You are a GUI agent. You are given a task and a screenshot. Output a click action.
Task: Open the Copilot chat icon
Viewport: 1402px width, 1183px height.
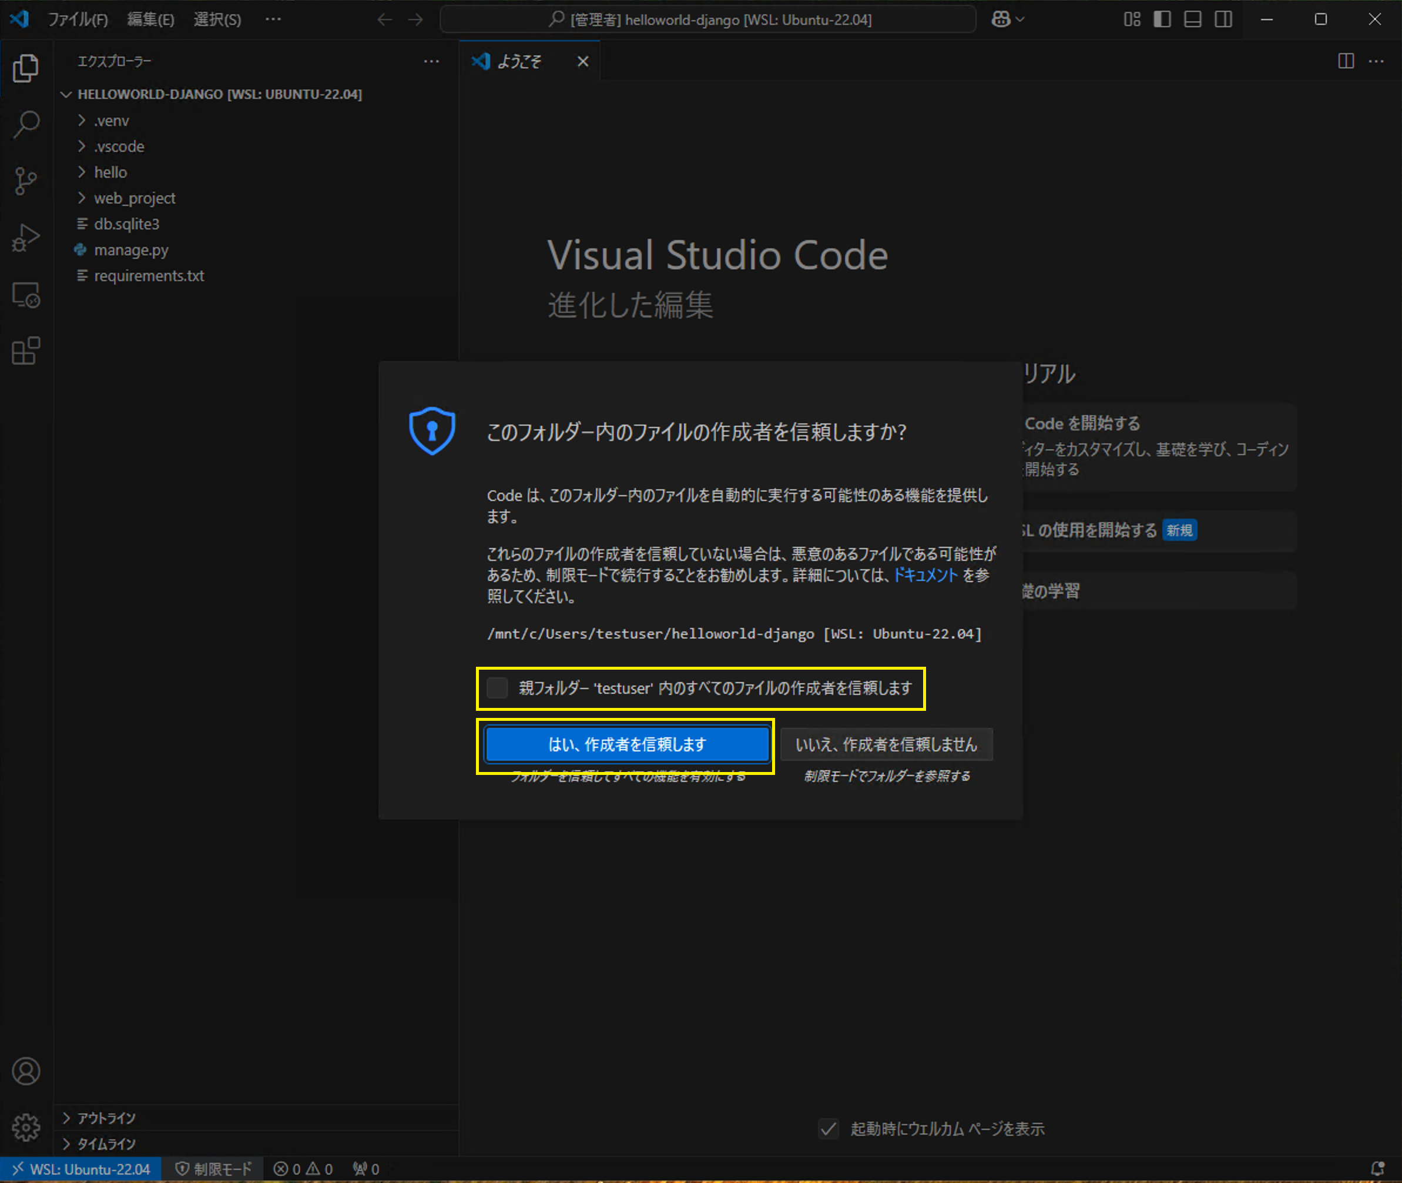click(x=1001, y=19)
